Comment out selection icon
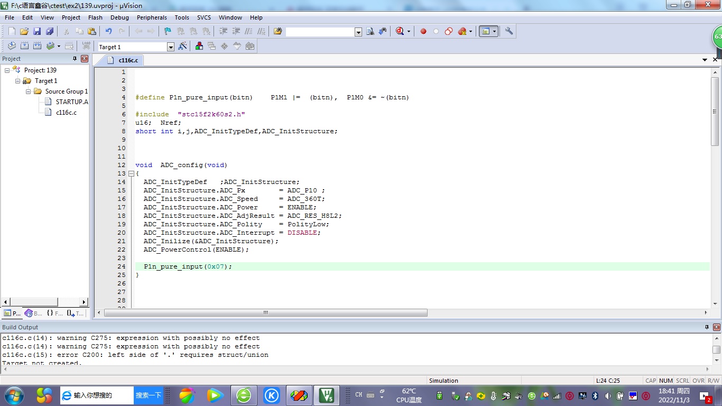The height and width of the screenshot is (406, 722). tap(248, 31)
